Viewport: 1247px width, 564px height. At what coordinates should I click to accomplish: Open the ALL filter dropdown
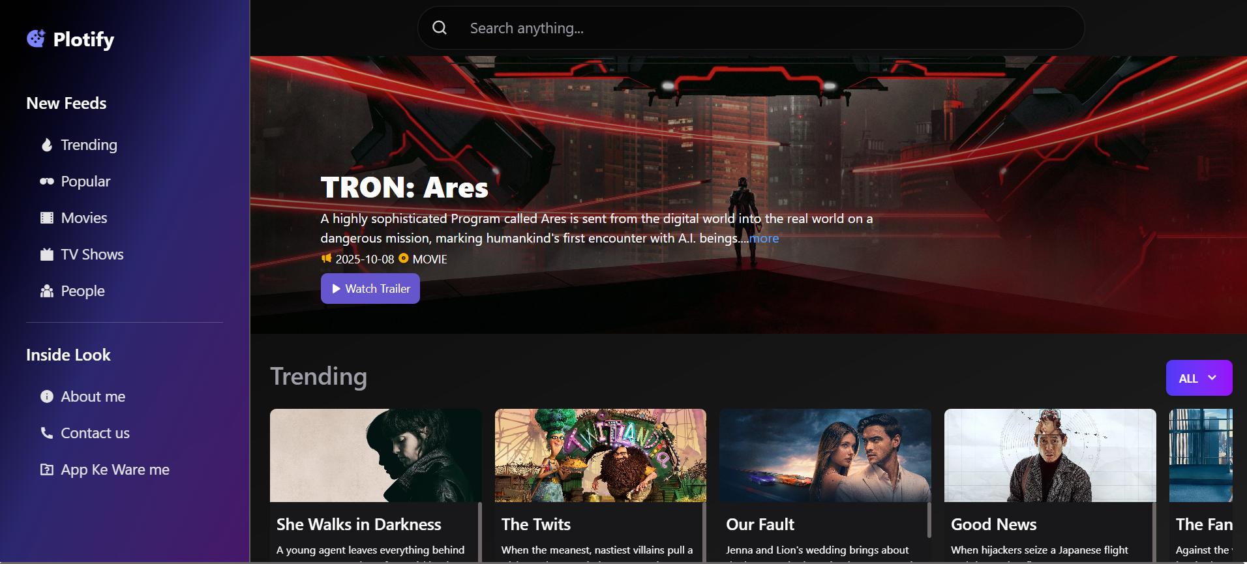(1198, 378)
